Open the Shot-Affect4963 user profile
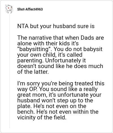 (x=30, y=9)
